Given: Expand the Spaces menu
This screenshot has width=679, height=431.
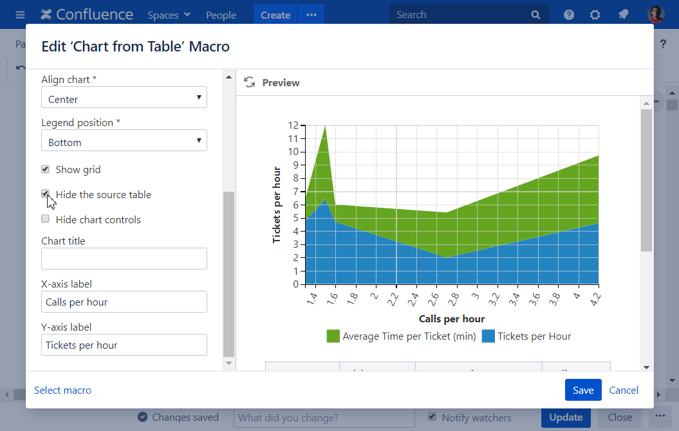Looking at the screenshot, I should [x=169, y=15].
